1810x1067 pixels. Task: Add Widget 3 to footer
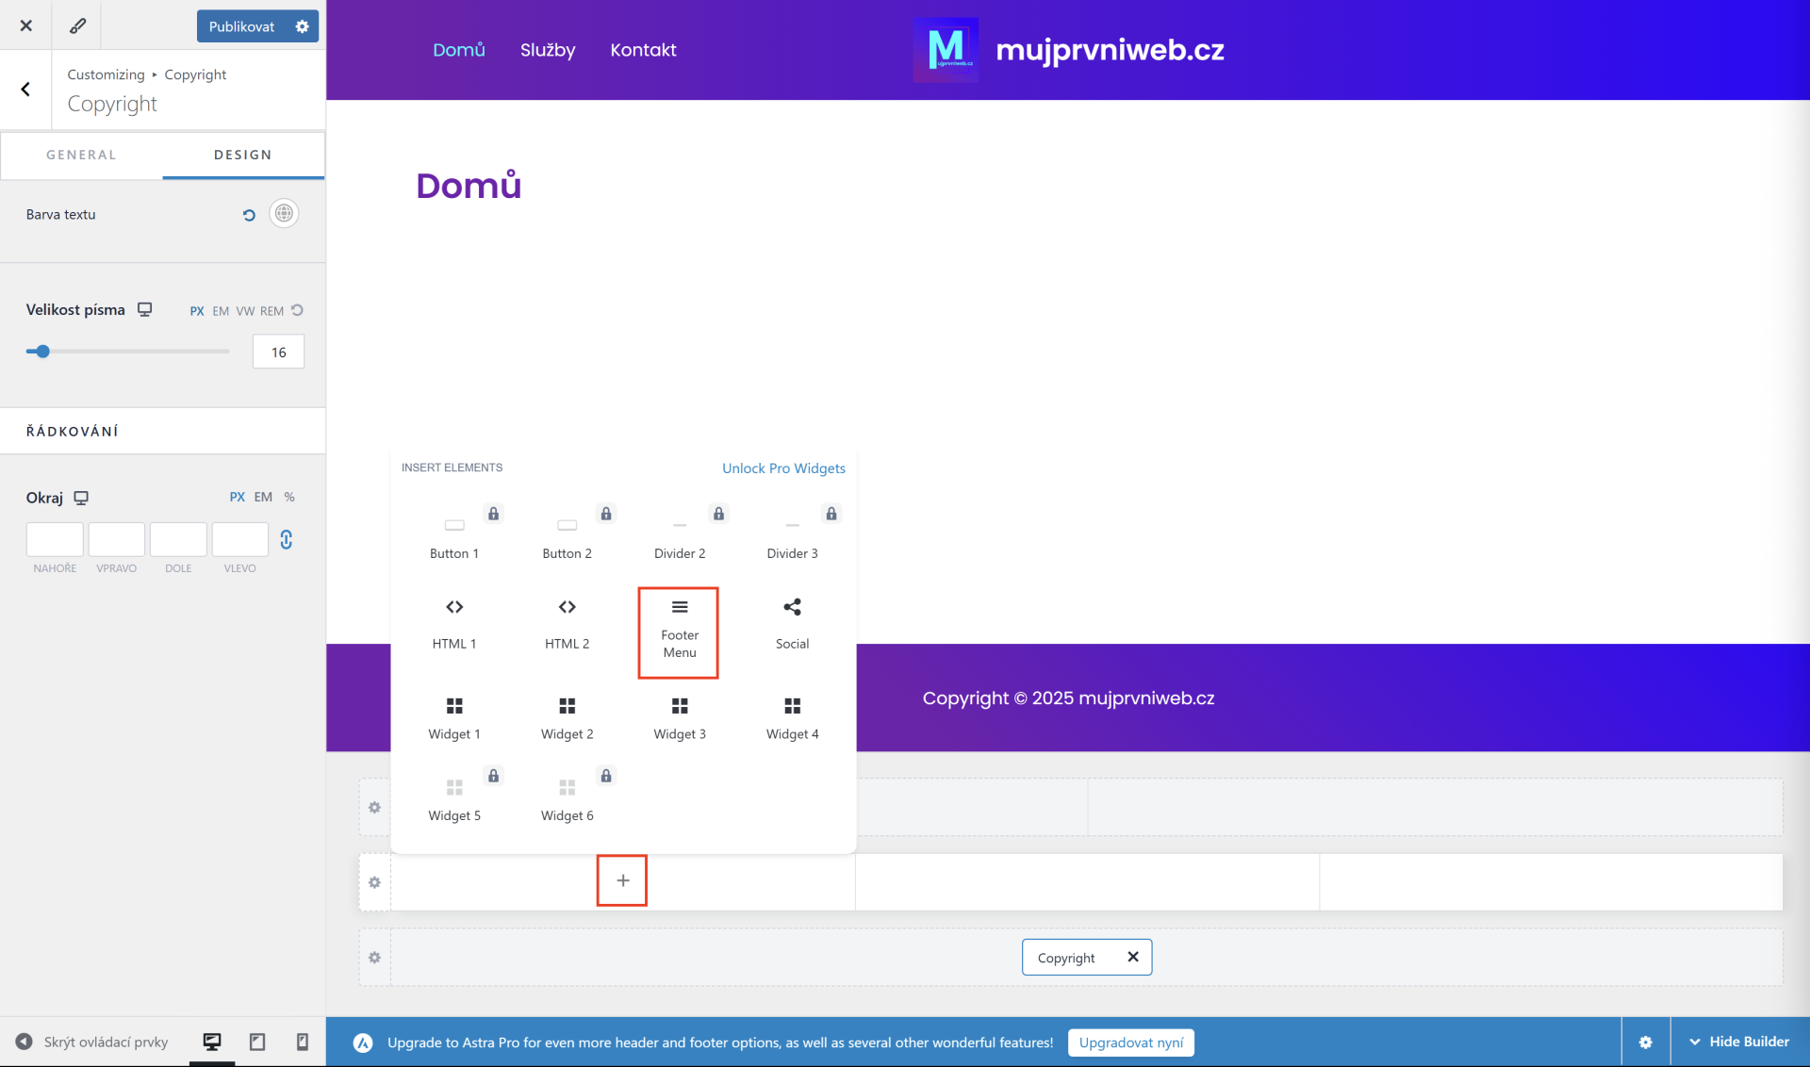(x=679, y=717)
